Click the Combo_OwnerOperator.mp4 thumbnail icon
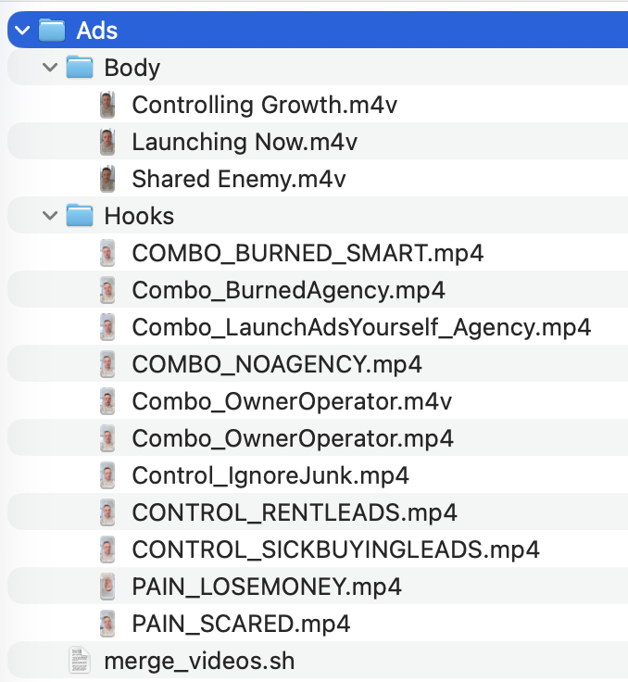 107,438
